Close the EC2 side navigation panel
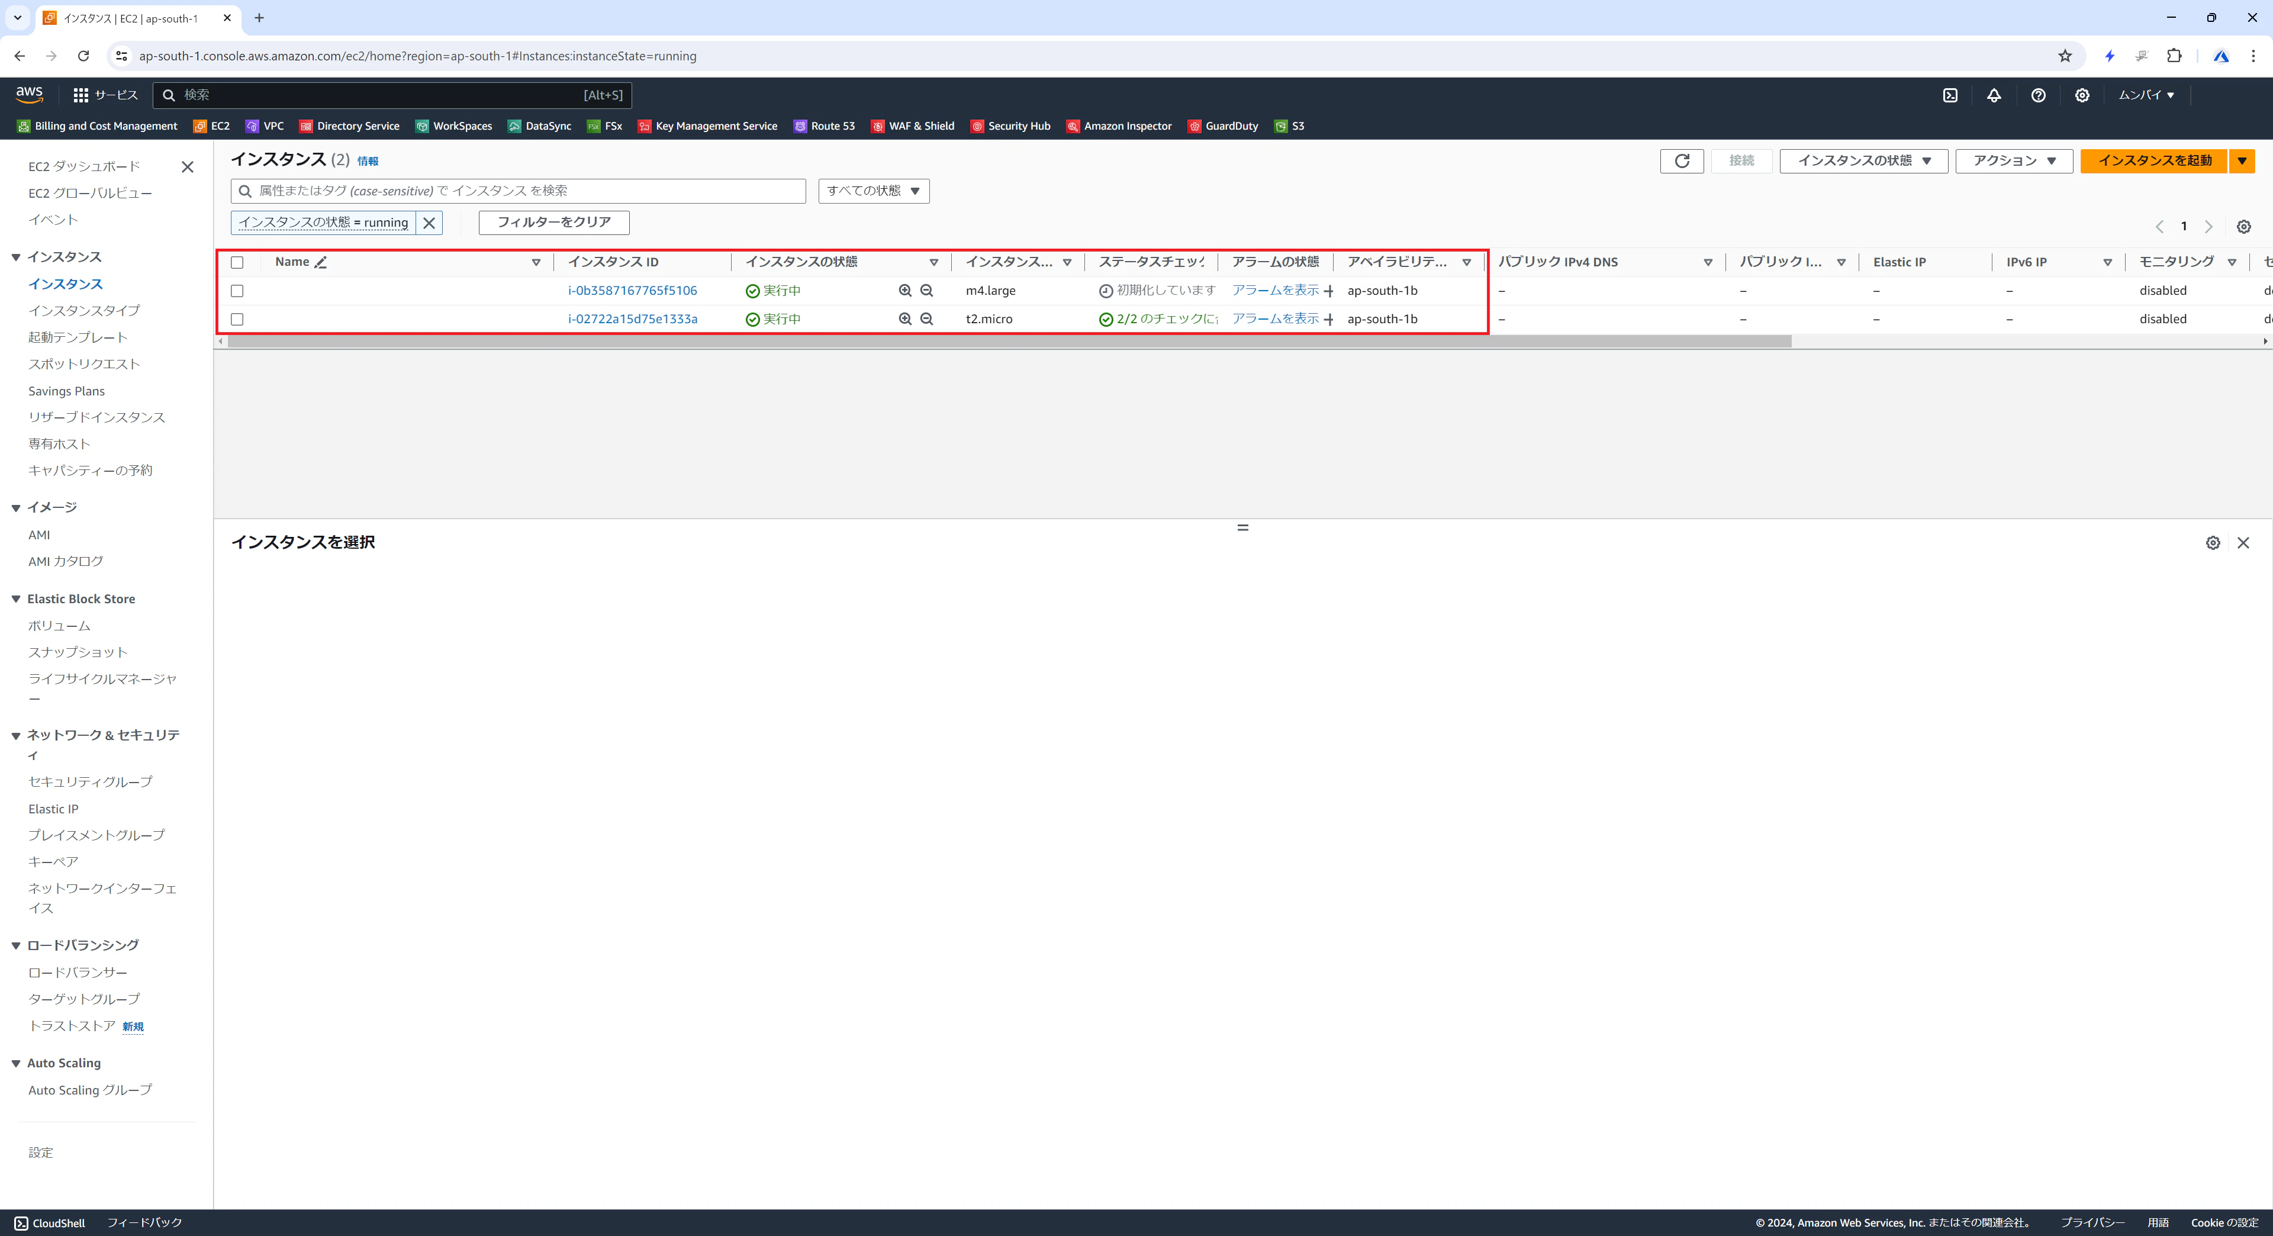The image size is (2273, 1236). click(187, 167)
